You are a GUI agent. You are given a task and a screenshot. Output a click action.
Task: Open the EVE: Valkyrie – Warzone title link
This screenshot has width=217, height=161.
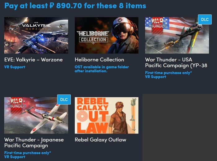click(33, 60)
